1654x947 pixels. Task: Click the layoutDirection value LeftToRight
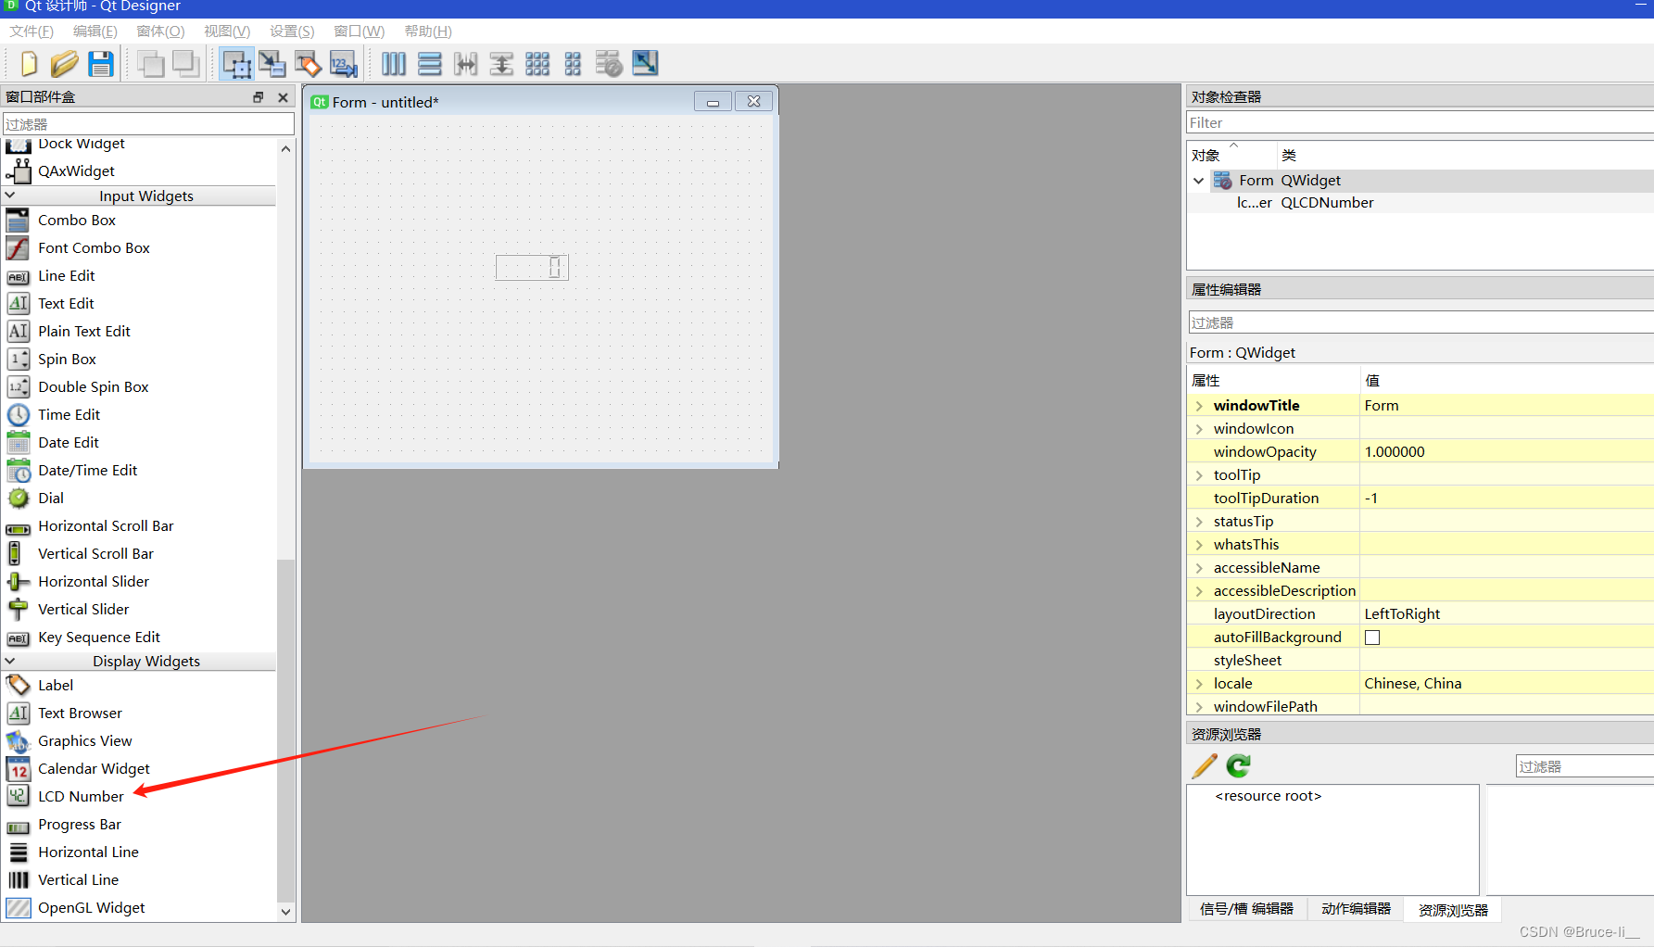click(1402, 614)
